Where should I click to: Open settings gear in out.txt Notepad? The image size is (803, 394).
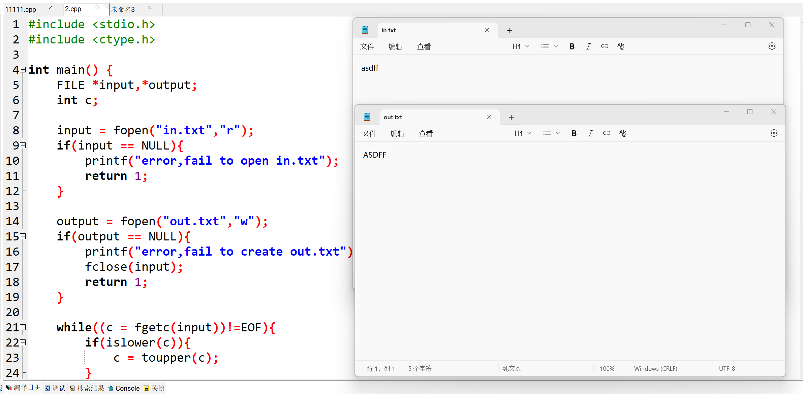pos(774,133)
